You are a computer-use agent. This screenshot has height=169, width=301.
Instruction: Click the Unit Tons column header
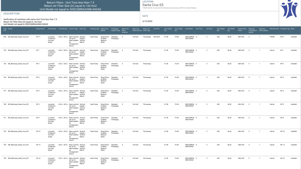[x=199, y=29]
